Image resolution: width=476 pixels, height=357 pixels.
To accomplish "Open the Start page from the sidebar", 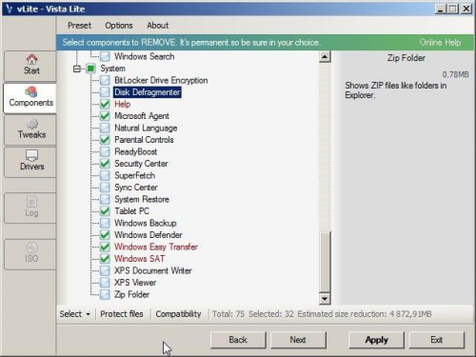I will click(x=30, y=66).
